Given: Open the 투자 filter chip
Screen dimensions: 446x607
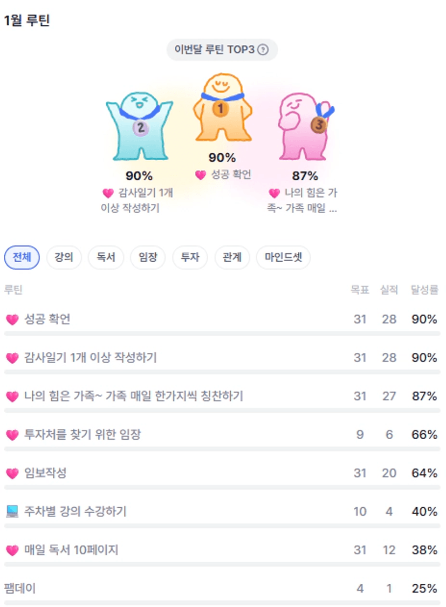Looking at the screenshot, I should point(190,257).
